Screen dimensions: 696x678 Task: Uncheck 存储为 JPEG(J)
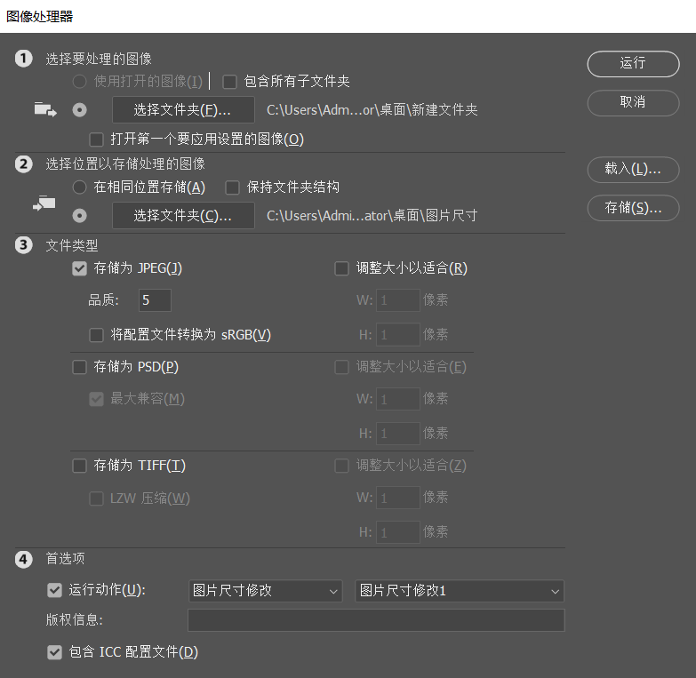point(79,268)
